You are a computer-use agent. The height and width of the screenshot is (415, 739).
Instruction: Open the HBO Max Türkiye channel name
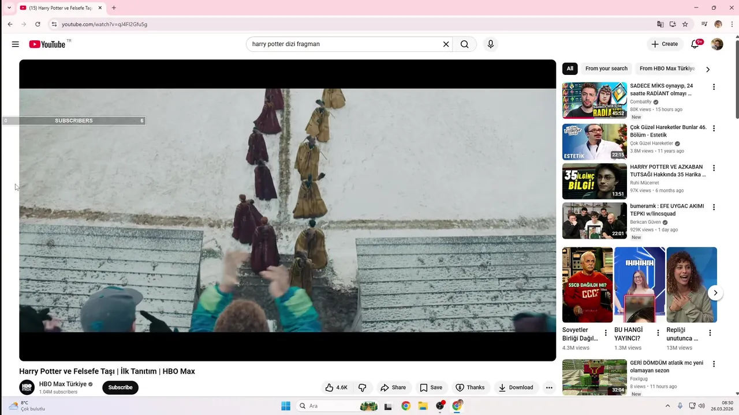point(63,384)
